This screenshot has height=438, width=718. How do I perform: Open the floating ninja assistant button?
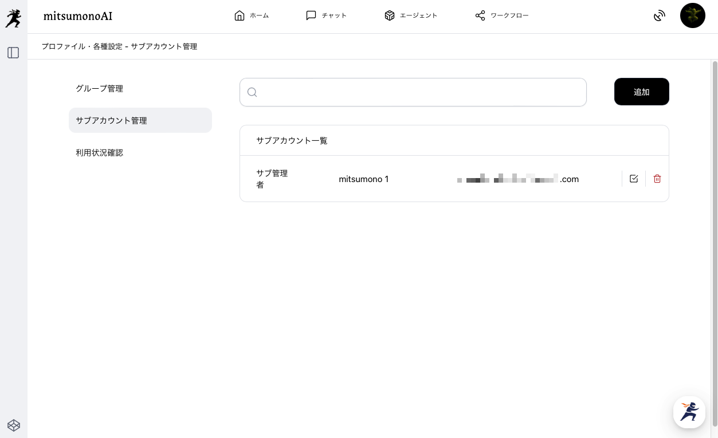(689, 412)
